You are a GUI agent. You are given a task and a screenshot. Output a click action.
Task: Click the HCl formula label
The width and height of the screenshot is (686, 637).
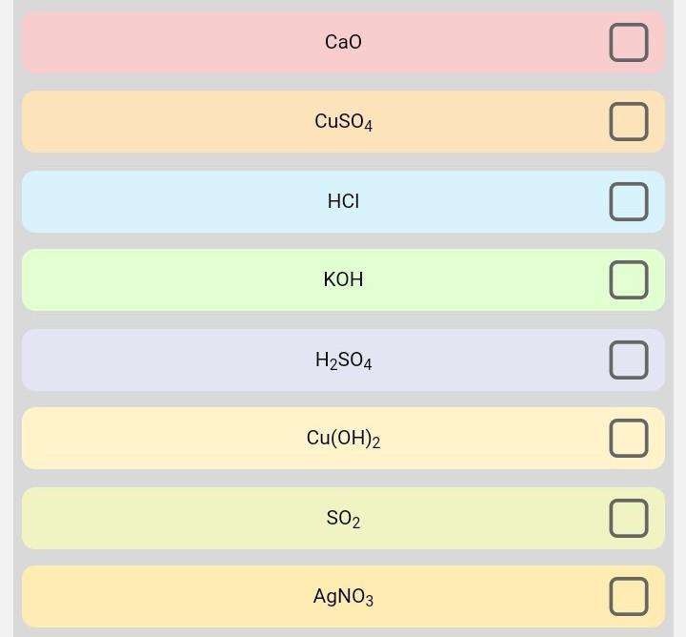pos(343,201)
